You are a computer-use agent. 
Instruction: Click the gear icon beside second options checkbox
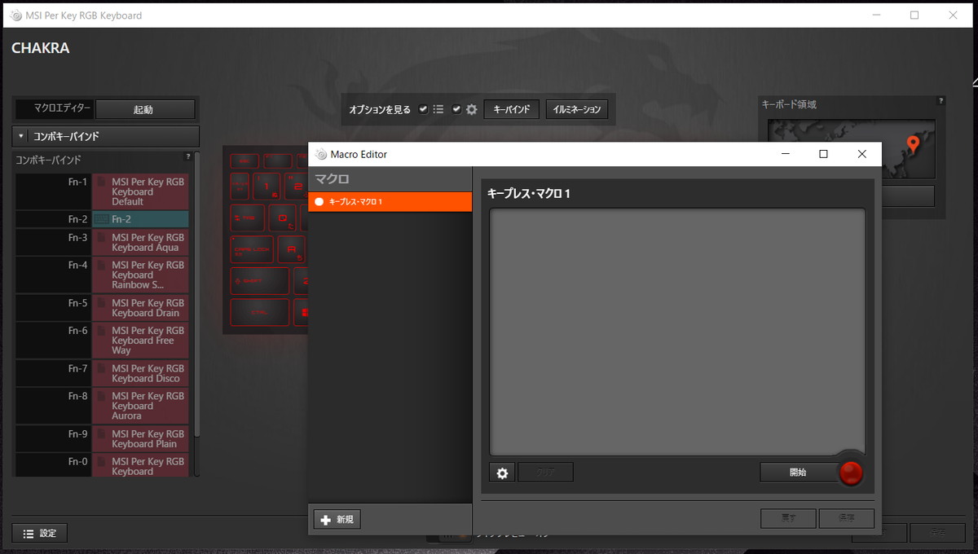tap(471, 109)
